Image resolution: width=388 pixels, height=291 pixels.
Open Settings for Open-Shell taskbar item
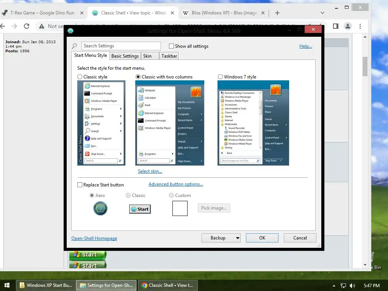tap(106, 285)
